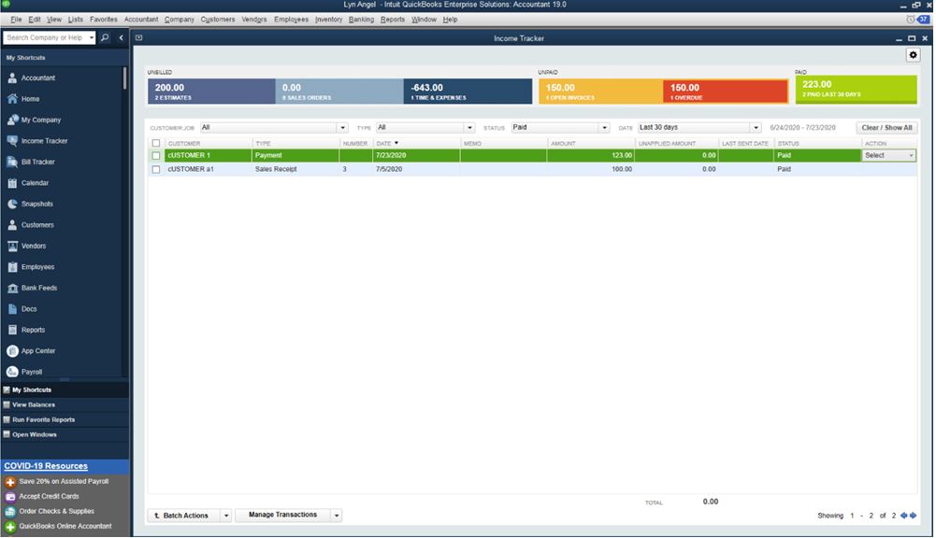The image size is (936, 538).
Task: Open the Customers sidebar icon
Action: pyautogui.click(x=12, y=225)
